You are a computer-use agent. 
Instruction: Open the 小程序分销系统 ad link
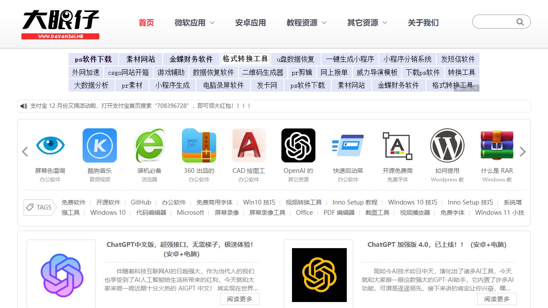coord(408,59)
